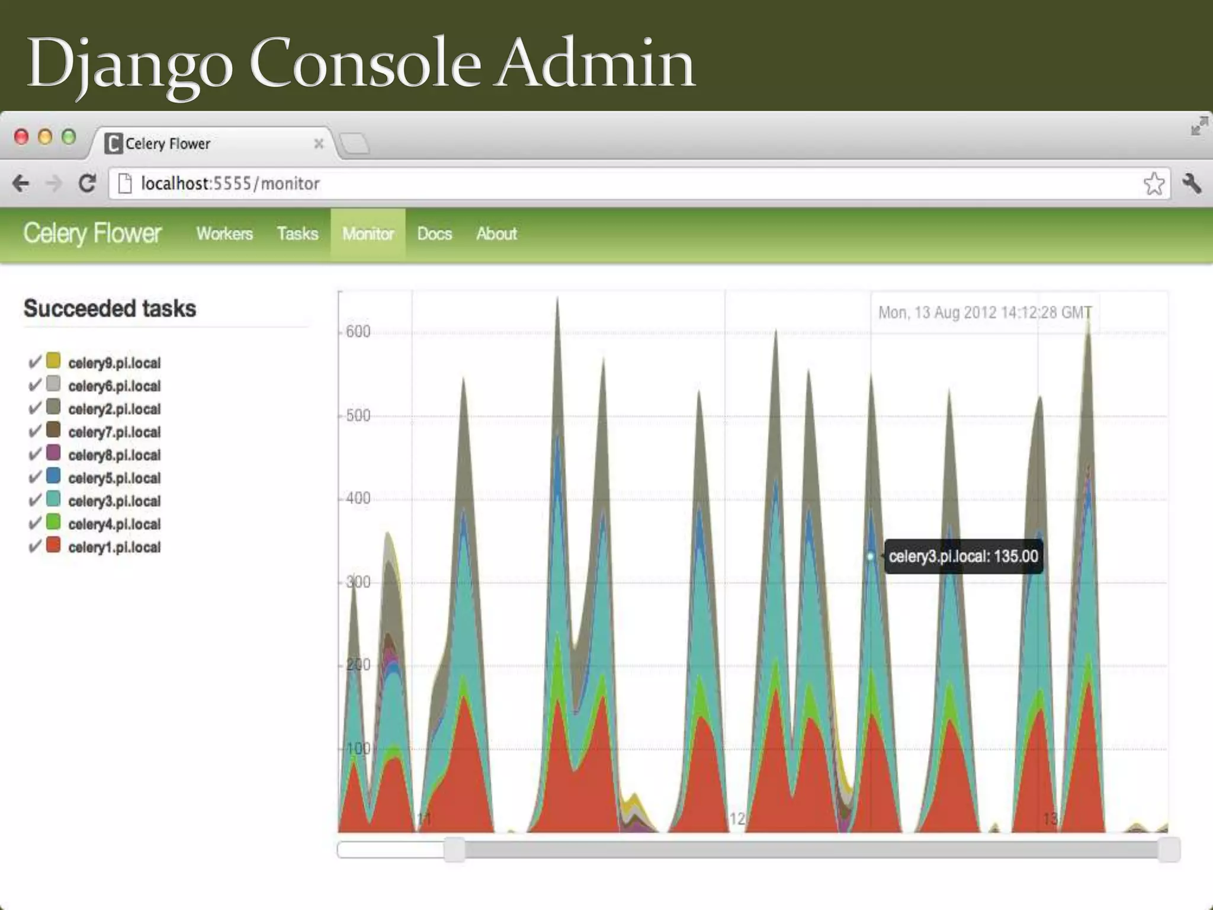
Task: Click the green zoom window button
Action: click(x=69, y=137)
